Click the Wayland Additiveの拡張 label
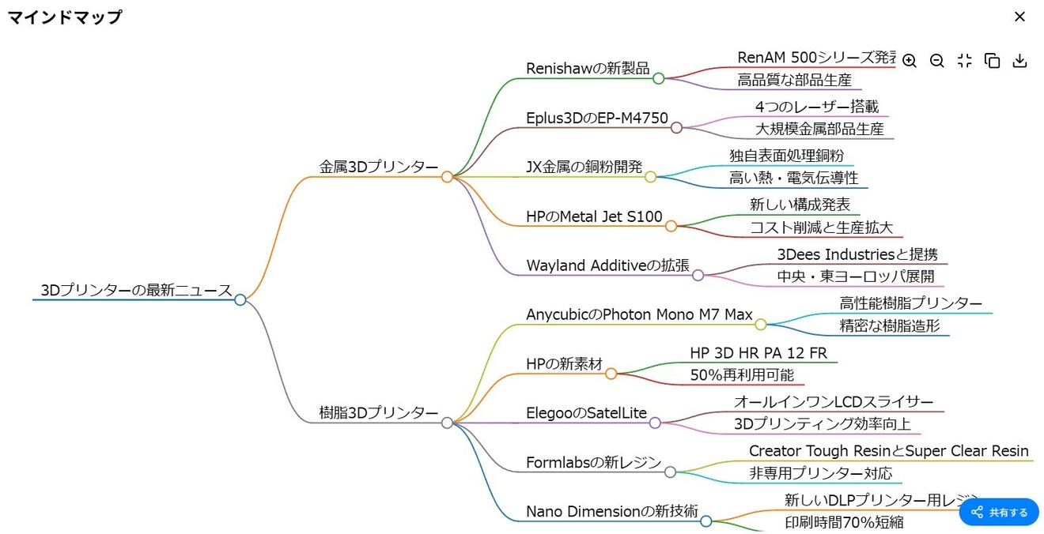The width and height of the screenshot is (1044, 534). [x=608, y=266]
